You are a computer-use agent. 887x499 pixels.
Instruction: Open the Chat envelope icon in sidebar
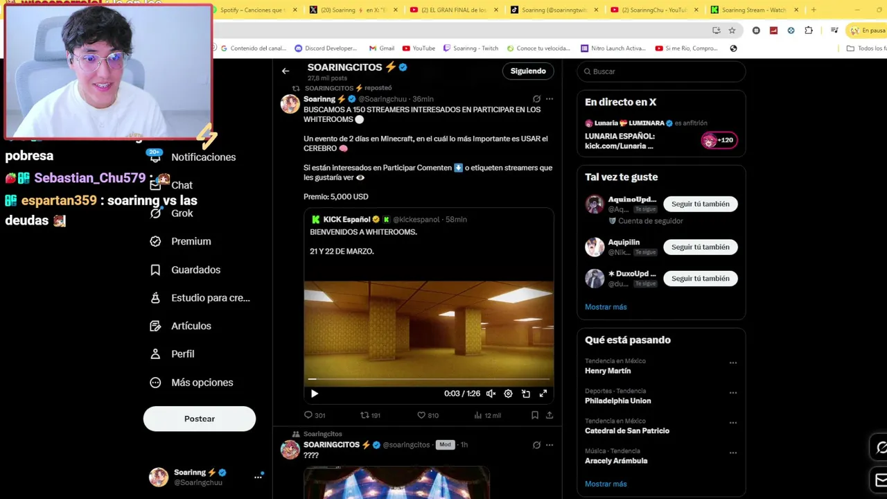155,185
